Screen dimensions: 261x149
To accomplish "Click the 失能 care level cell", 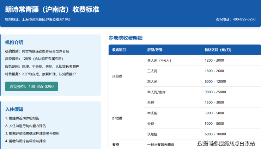I will 151,124.
